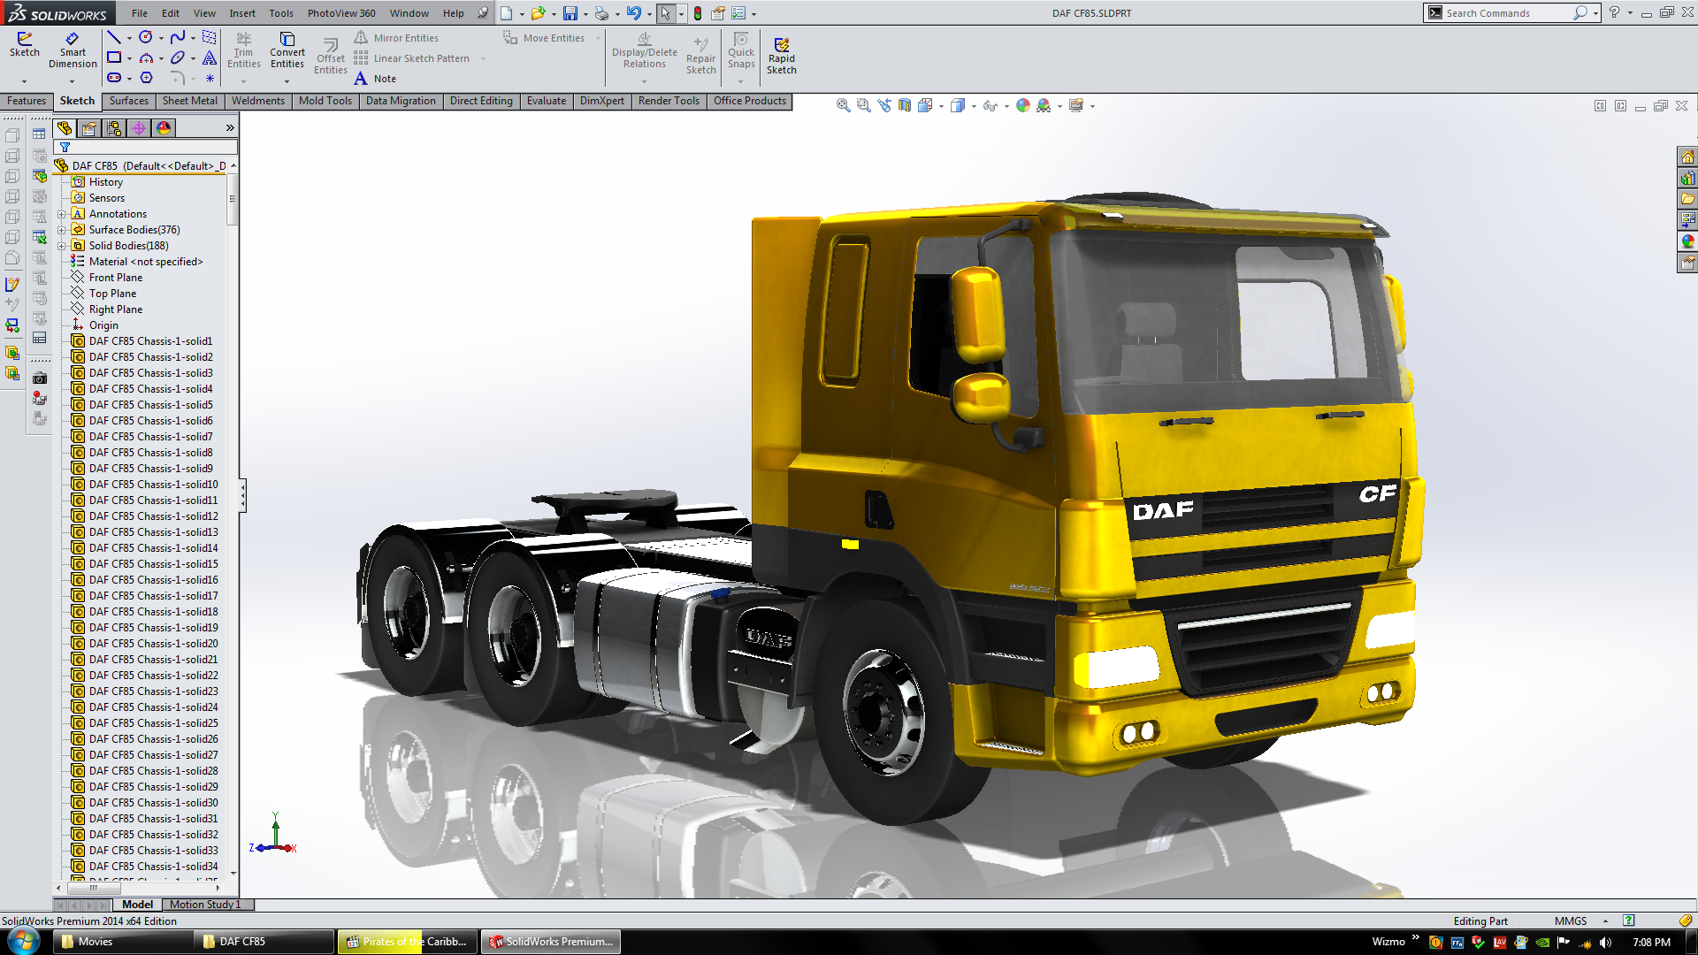1698x955 pixels.
Task: Switch to the Evaluate tab
Action: 547,101
